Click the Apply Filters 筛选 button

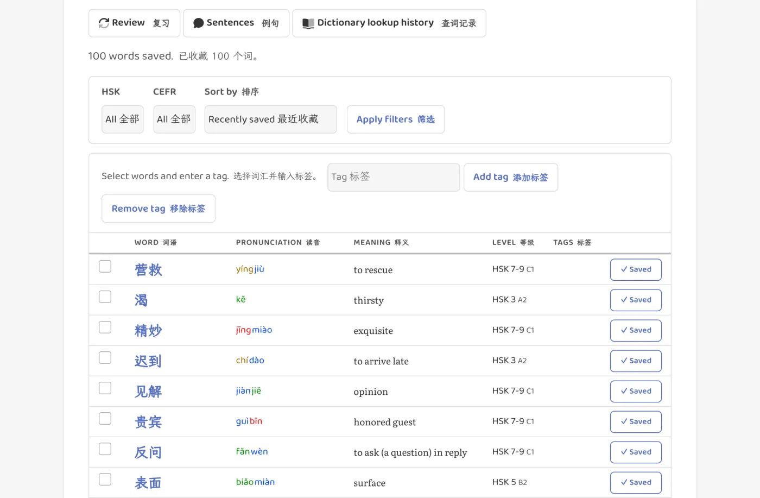[x=396, y=119]
